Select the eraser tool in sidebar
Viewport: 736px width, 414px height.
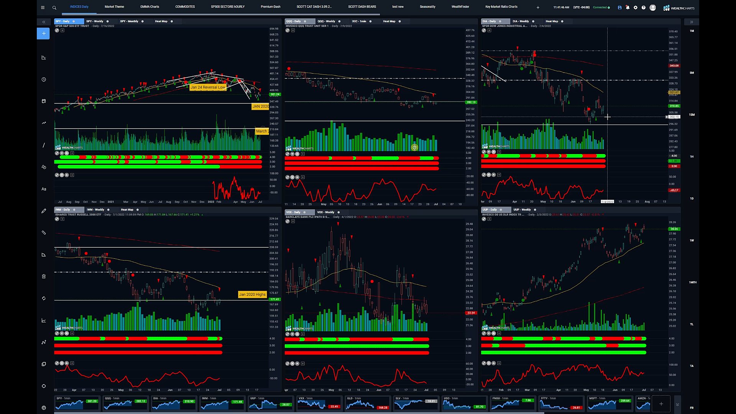point(44,255)
